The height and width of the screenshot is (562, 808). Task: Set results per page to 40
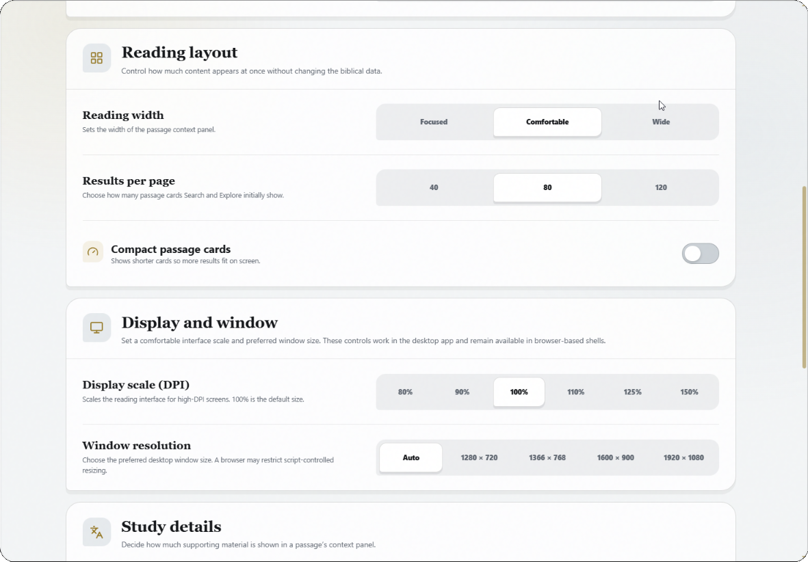point(434,187)
